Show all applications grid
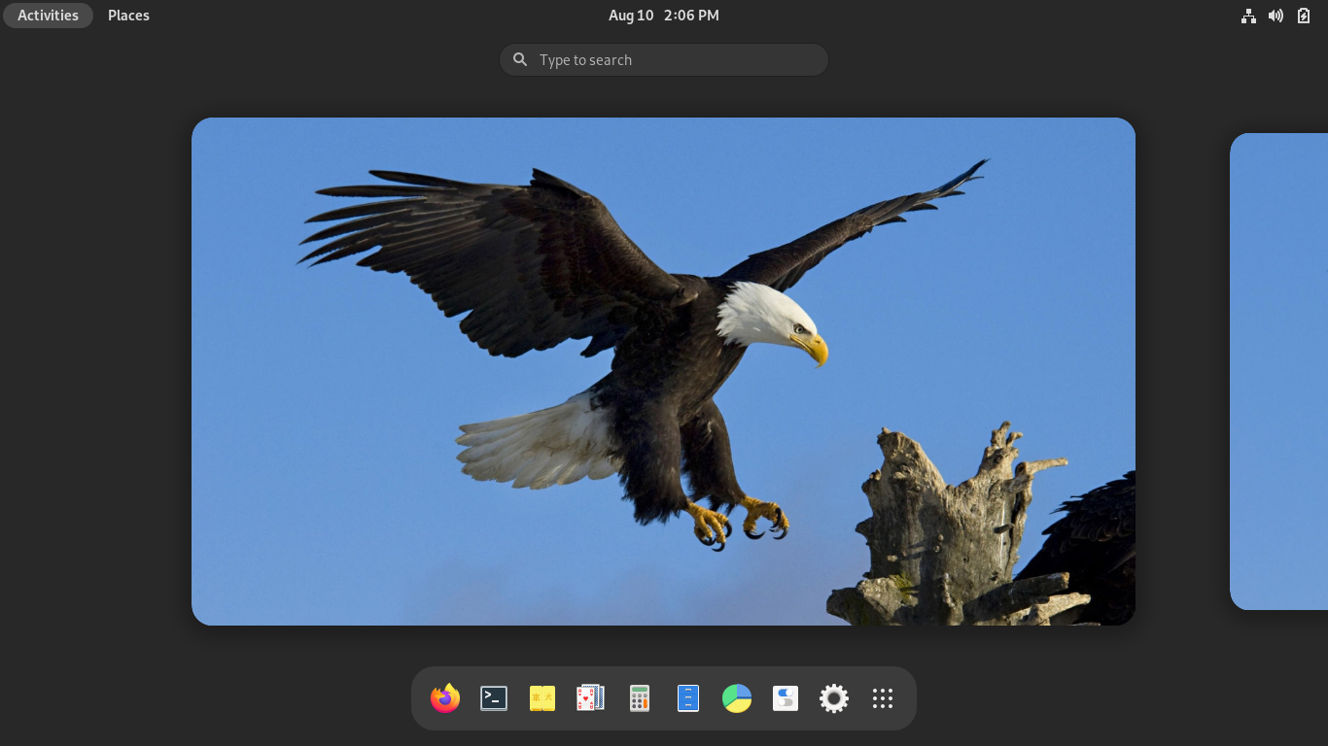 [x=883, y=697]
